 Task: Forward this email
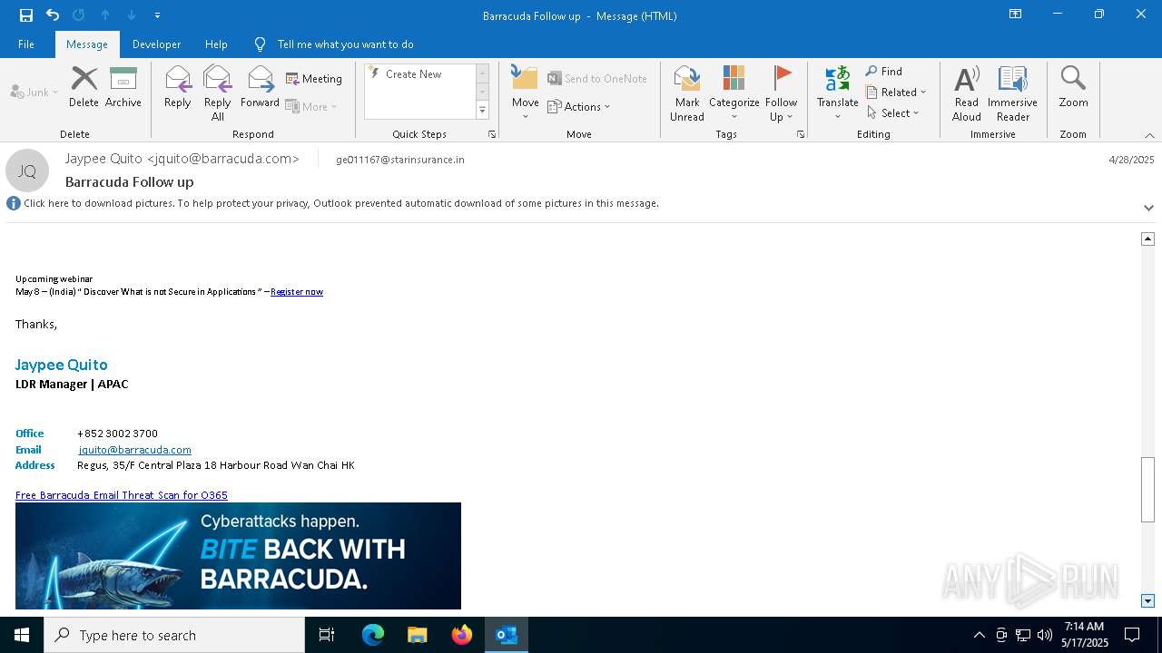pos(260,87)
